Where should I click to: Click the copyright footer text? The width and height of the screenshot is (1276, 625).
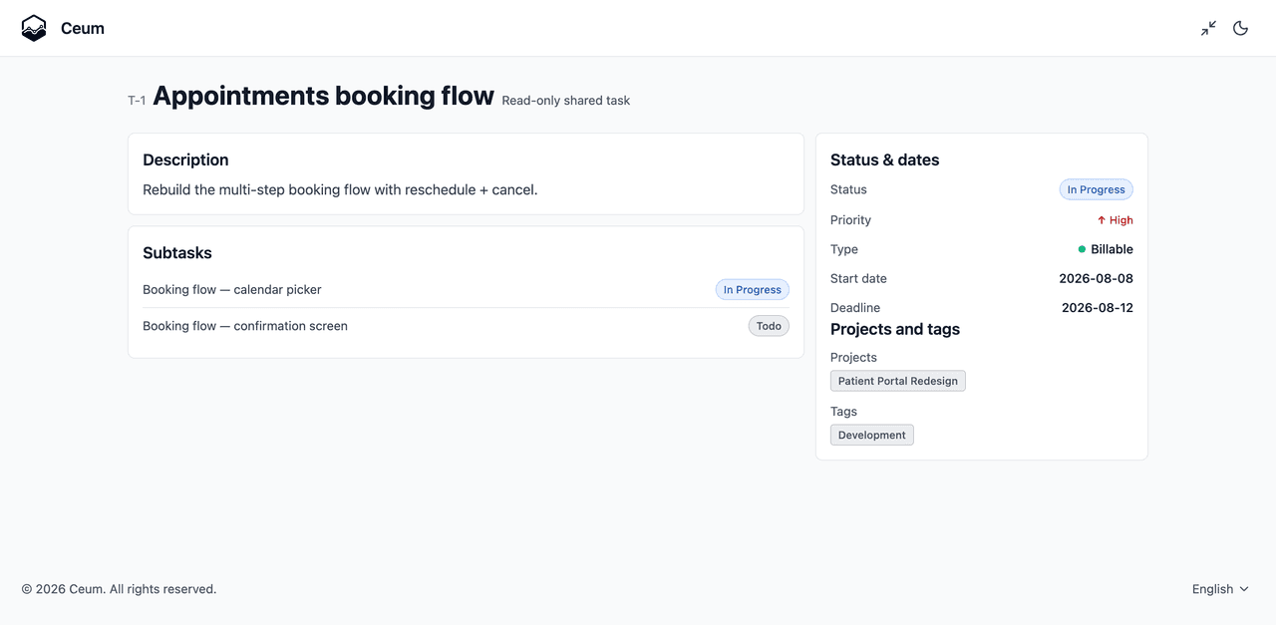119,589
